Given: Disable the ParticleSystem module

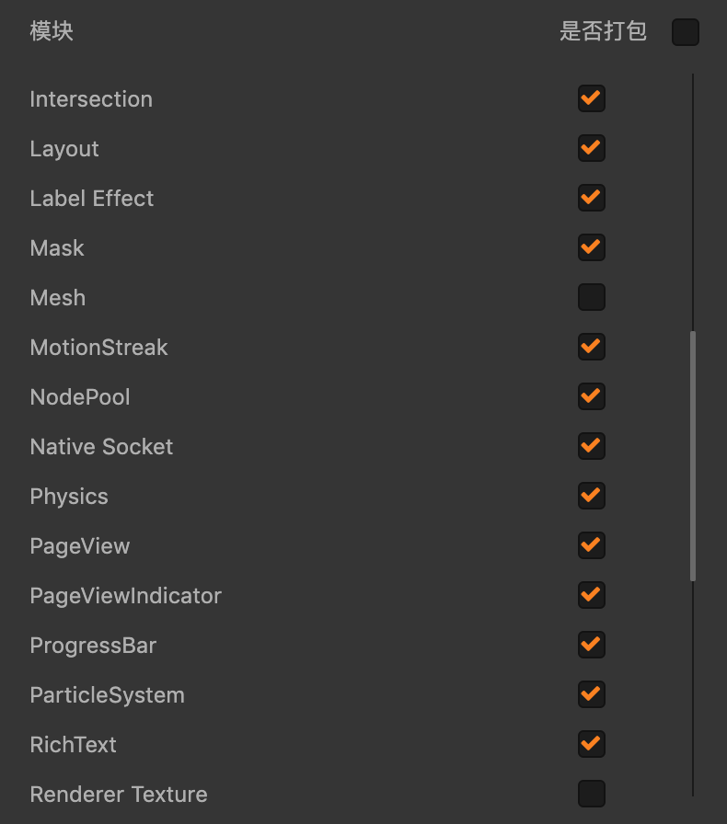Looking at the screenshot, I should [591, 694].
